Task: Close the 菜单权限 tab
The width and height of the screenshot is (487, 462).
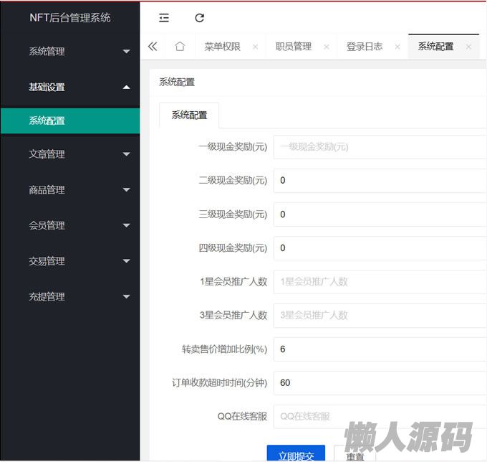Action: pyautogui.click(x=256, y=47)
